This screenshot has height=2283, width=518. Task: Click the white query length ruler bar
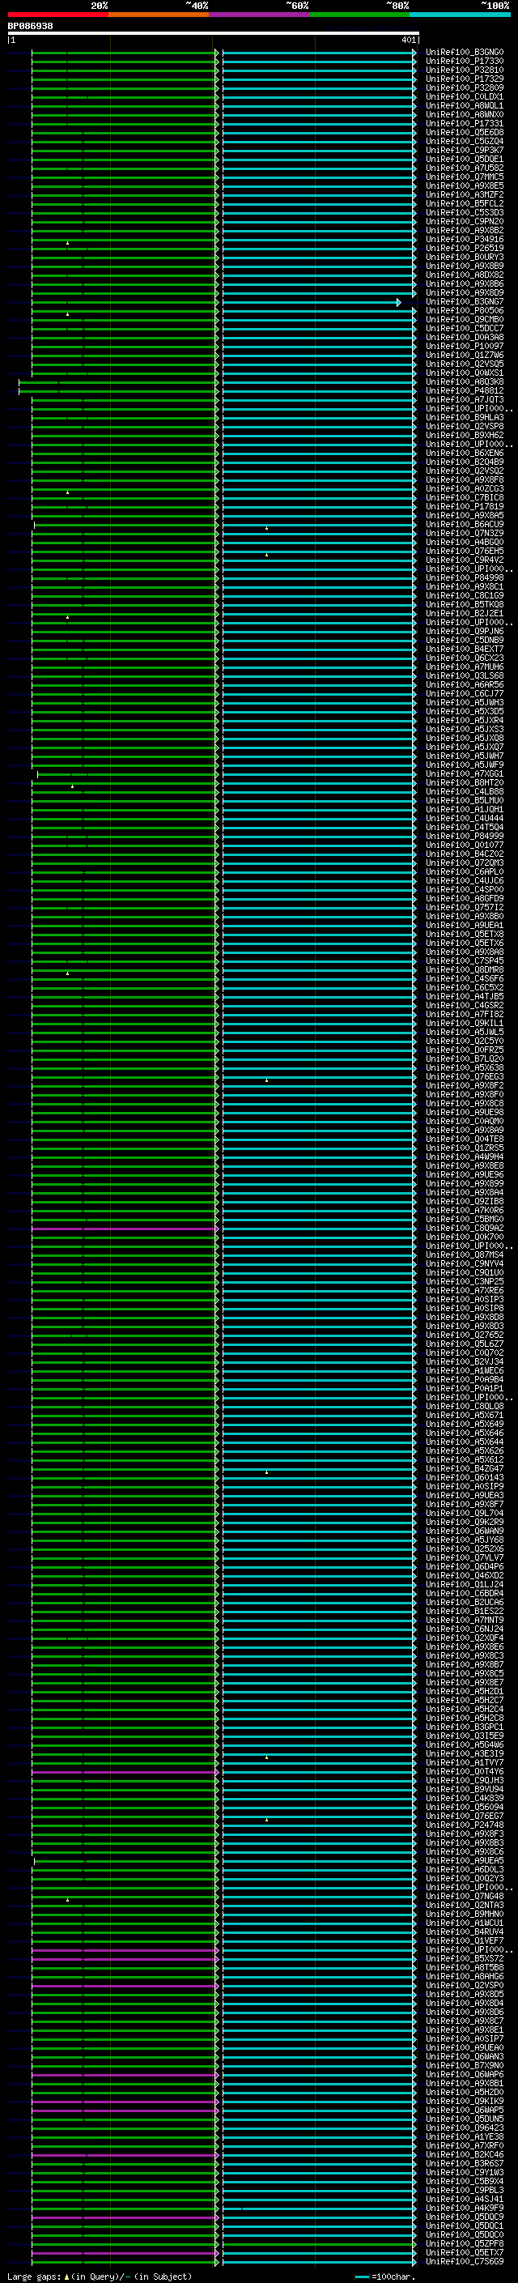point(214,34)
